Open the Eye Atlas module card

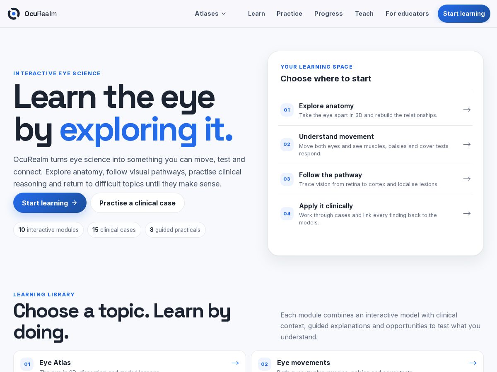point(130,362)
